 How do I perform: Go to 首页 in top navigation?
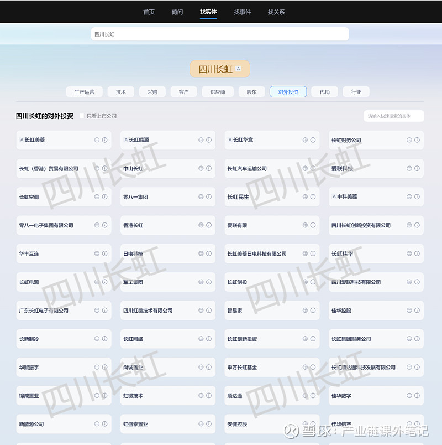coord(149,12)
